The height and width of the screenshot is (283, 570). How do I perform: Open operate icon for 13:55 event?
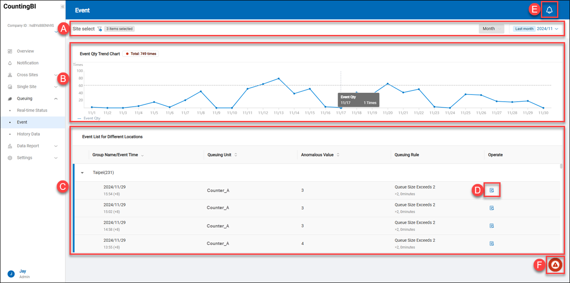click(x=492, y=244)
